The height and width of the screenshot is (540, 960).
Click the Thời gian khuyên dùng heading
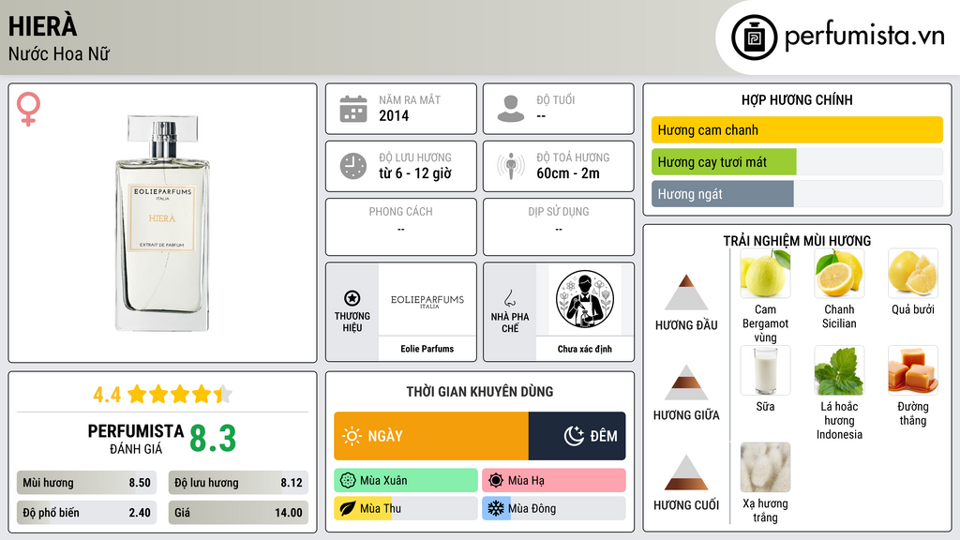tap(480, 392)
